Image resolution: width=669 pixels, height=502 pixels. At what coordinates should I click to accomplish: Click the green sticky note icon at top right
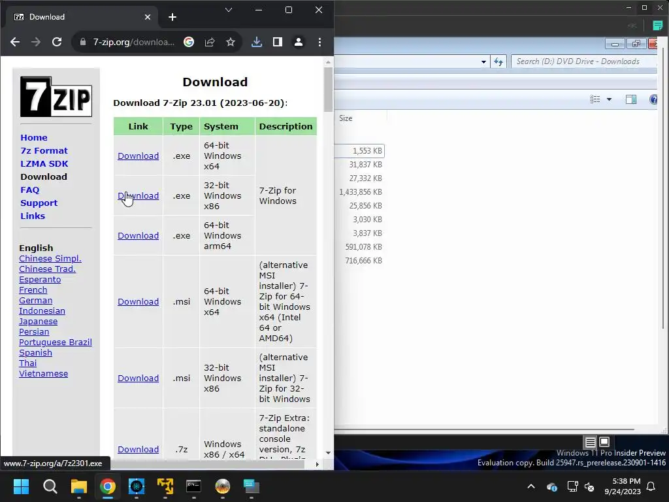click(x=657, y=25)
